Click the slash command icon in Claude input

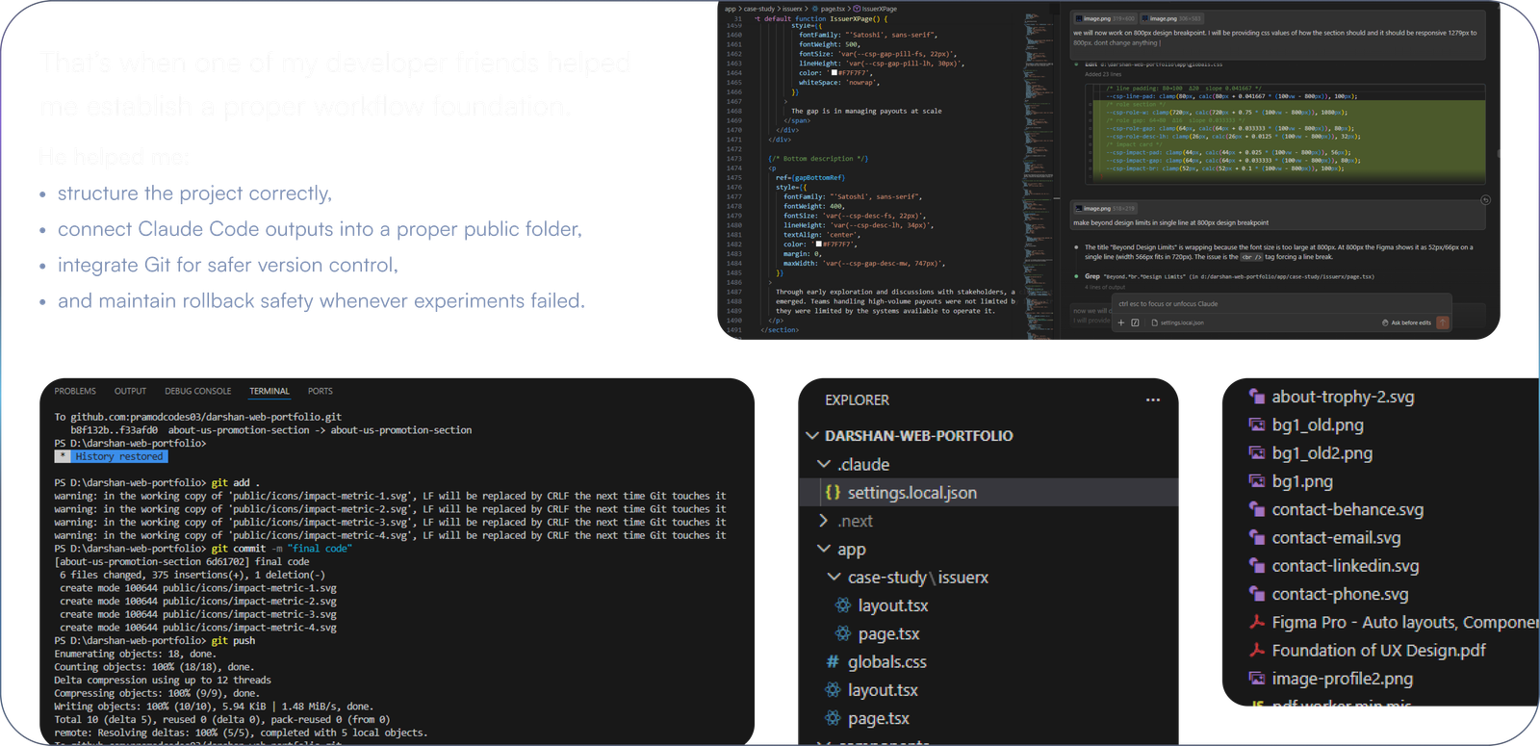(1135, 322)
